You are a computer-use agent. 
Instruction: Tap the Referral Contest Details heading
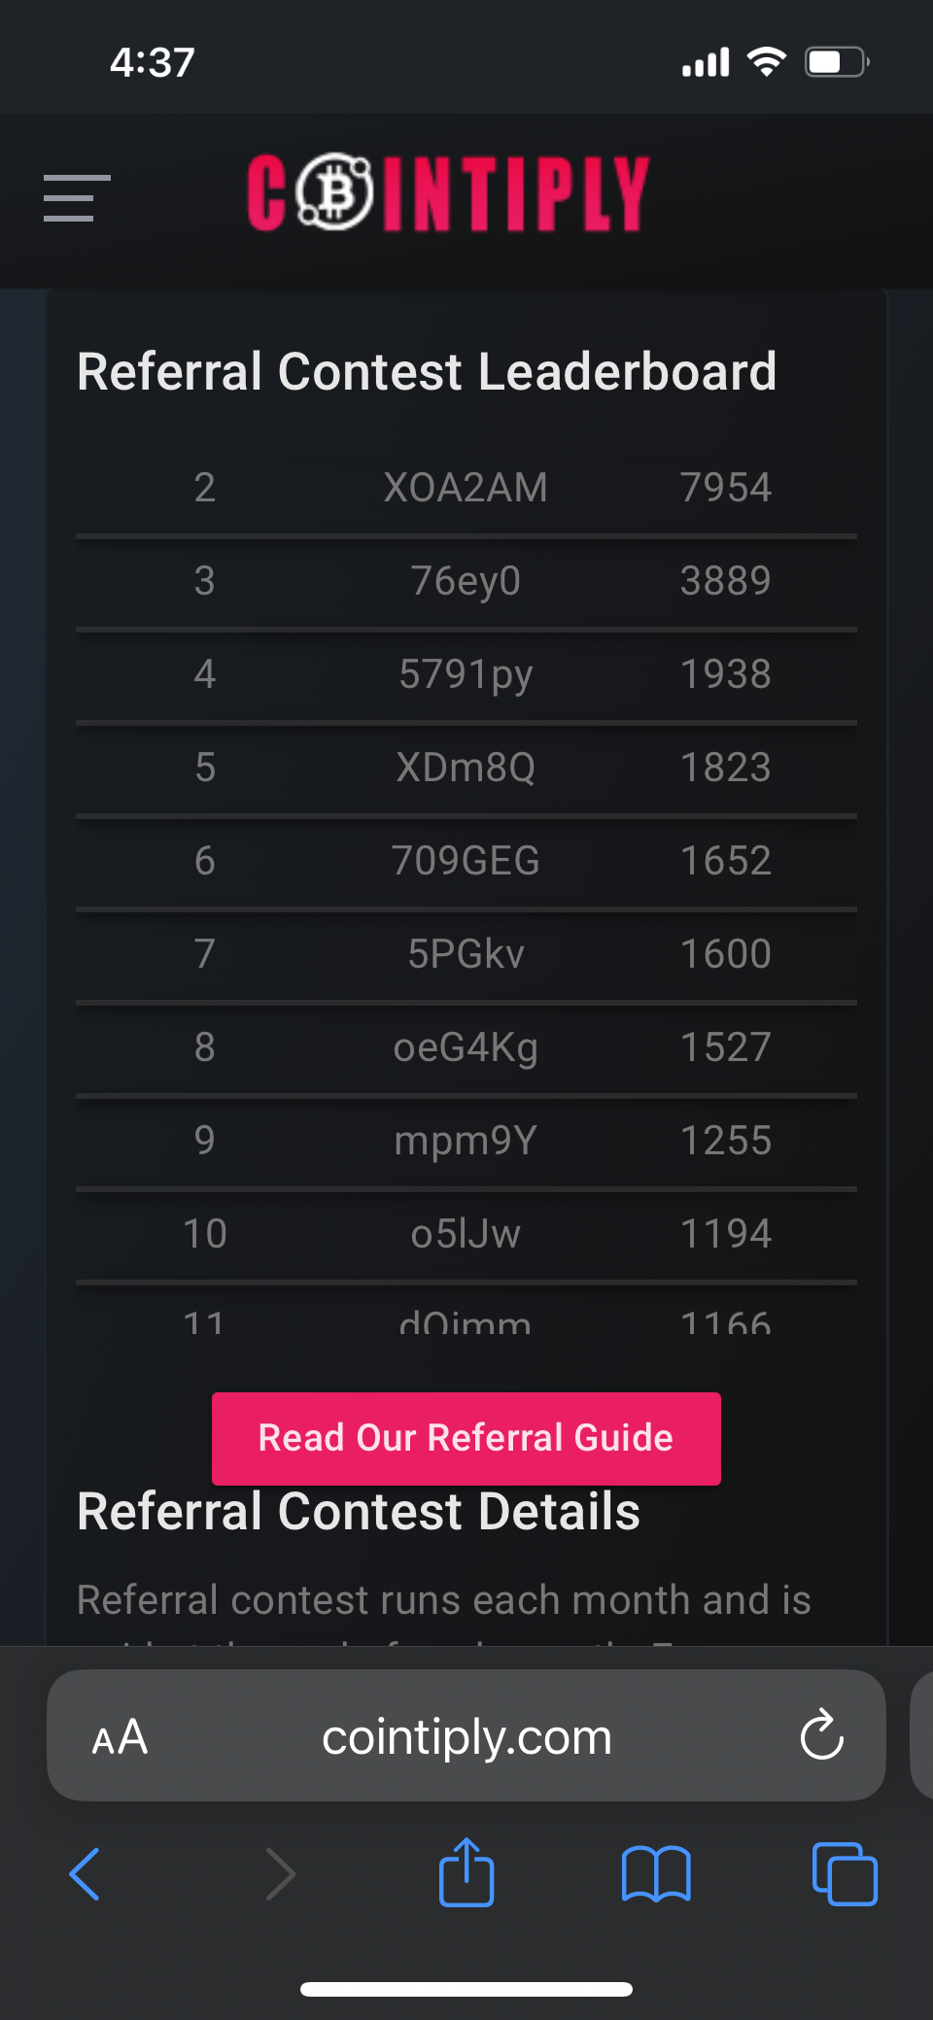(359, 1512)
